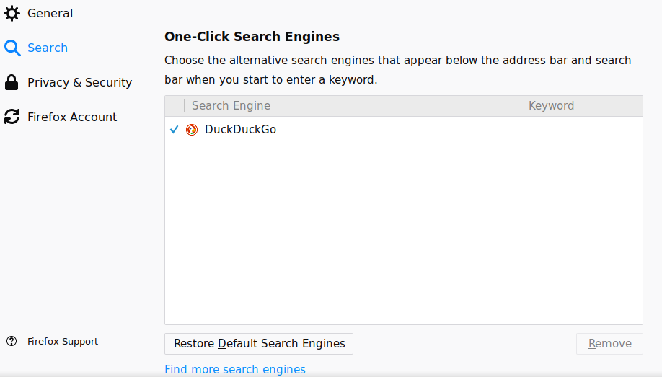Click the Privacy & Security lock icon
662x377 pixels.
(12, 82)
